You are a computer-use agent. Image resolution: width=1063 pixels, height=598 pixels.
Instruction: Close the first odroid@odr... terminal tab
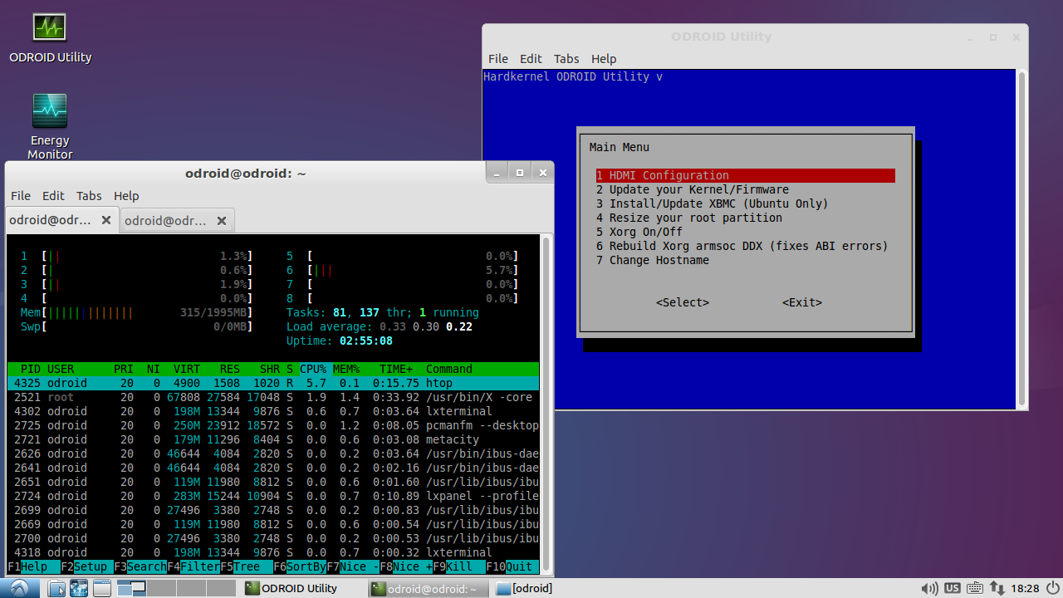106,220
